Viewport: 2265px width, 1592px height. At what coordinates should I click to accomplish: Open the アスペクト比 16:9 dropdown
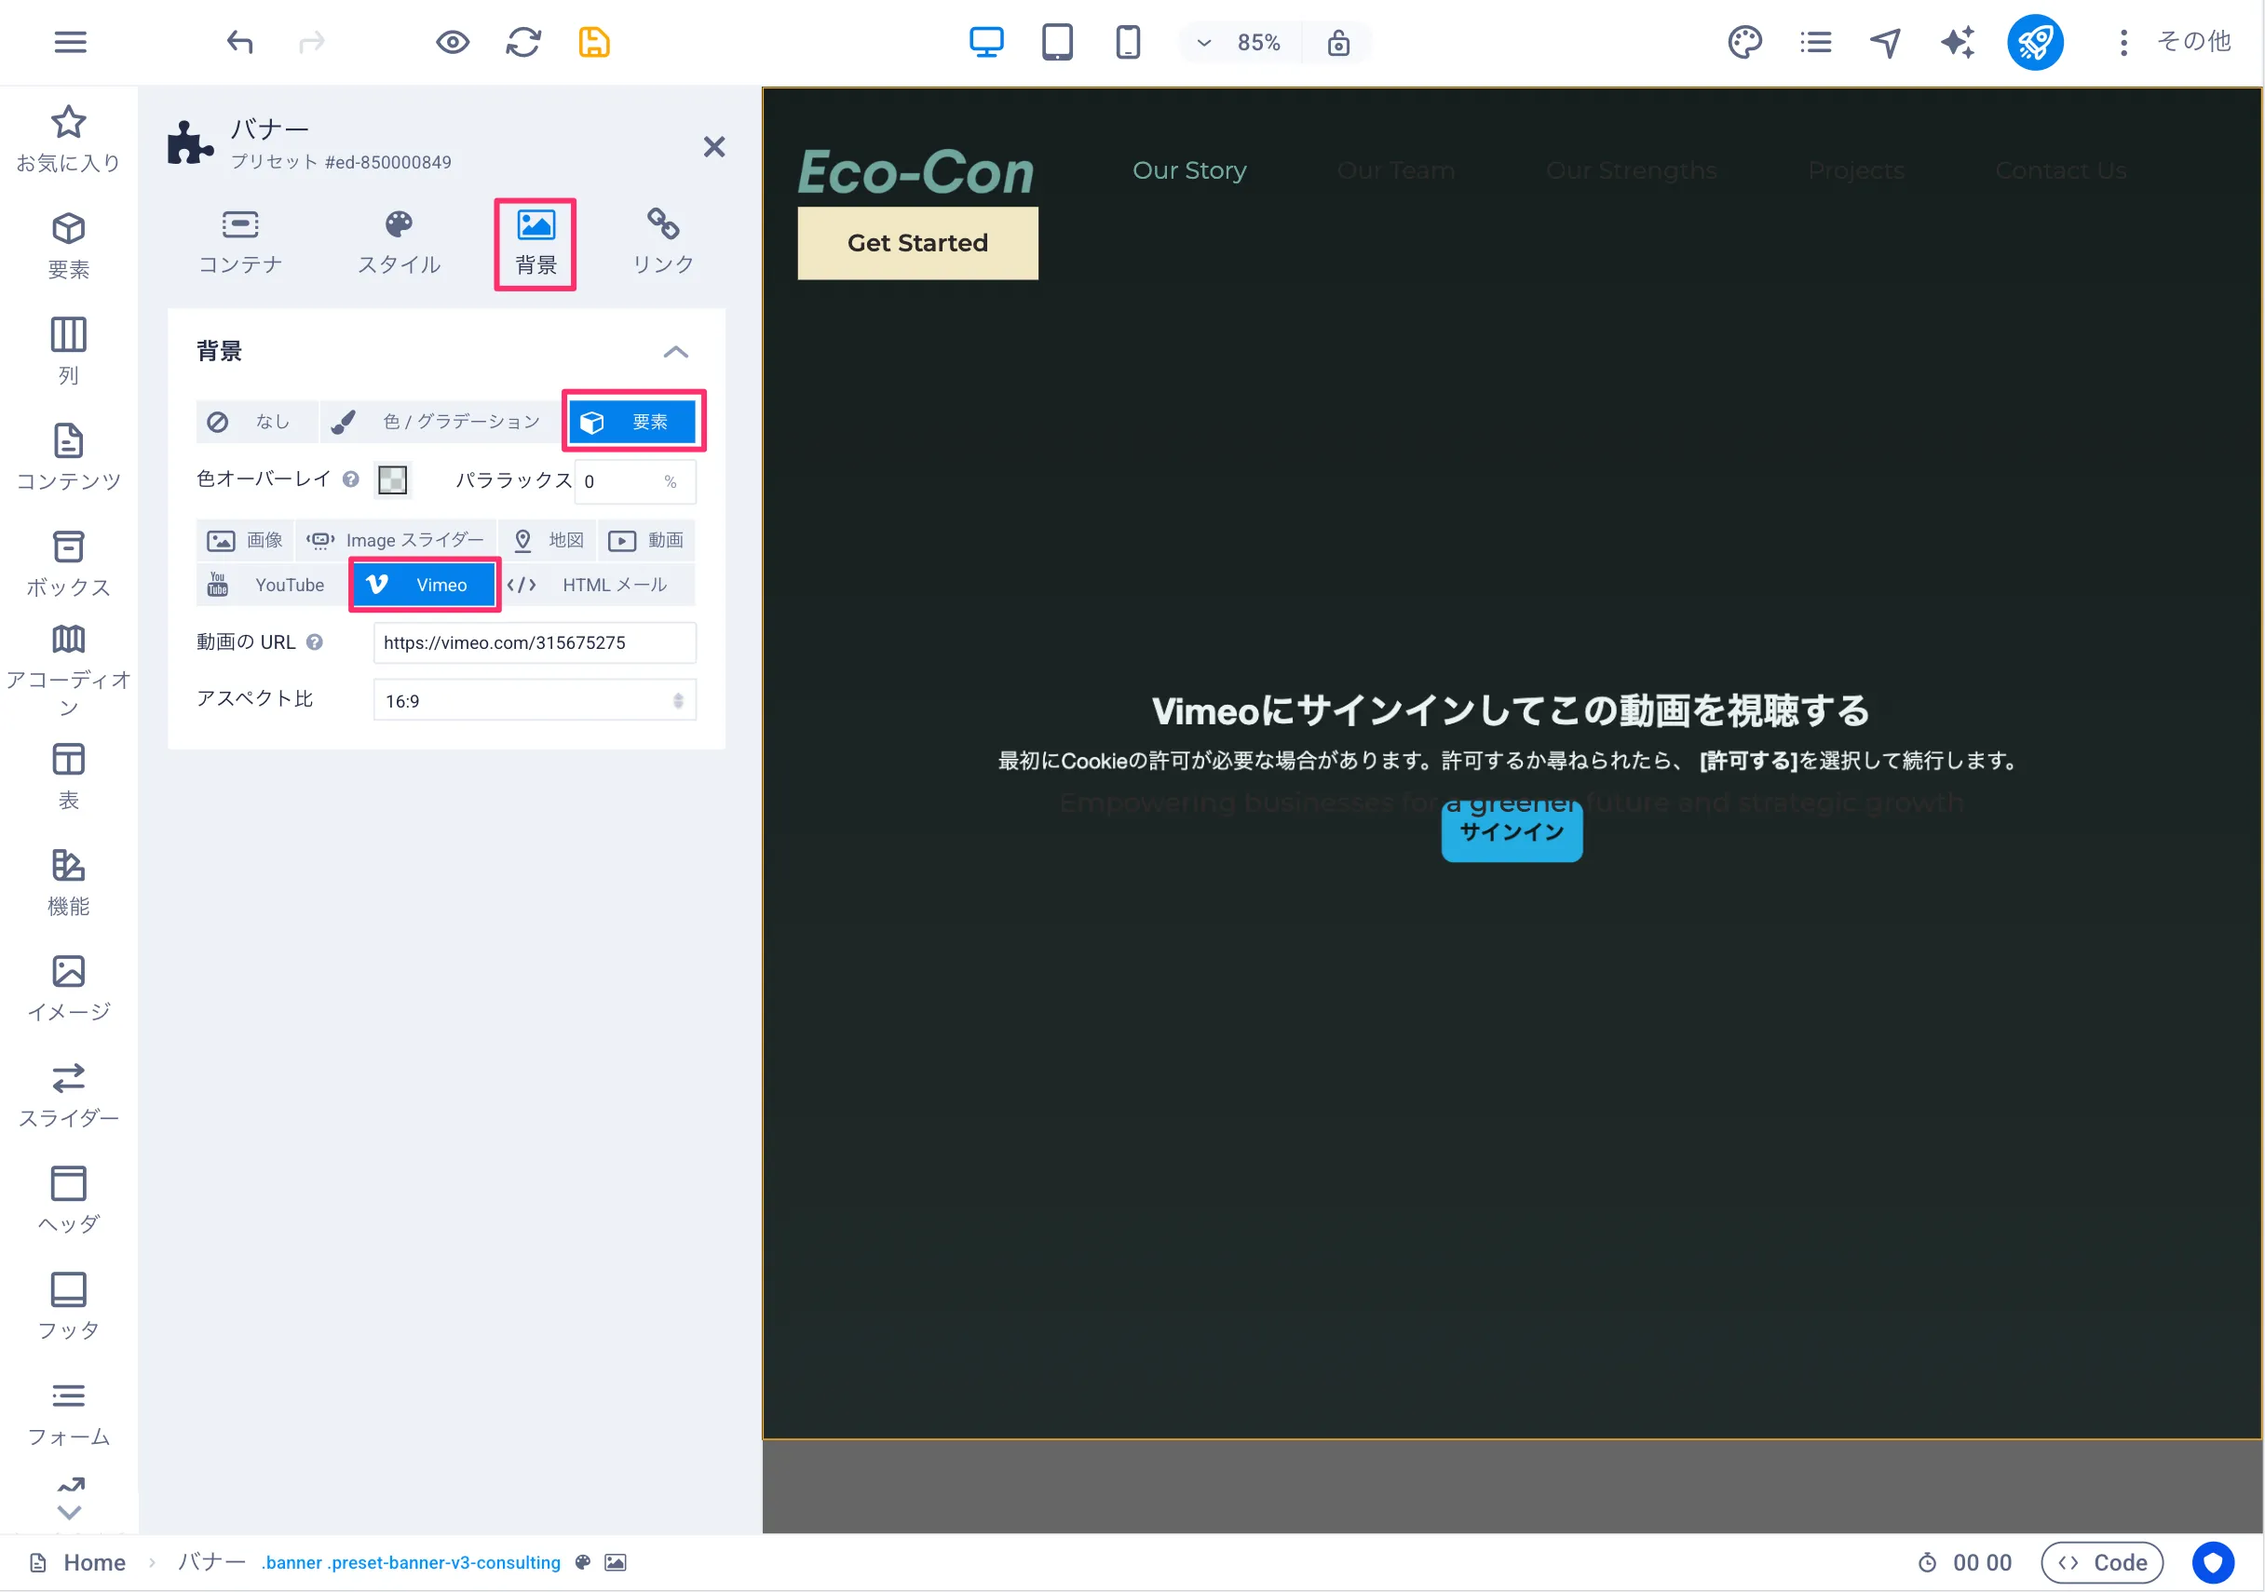pos(535,700)
